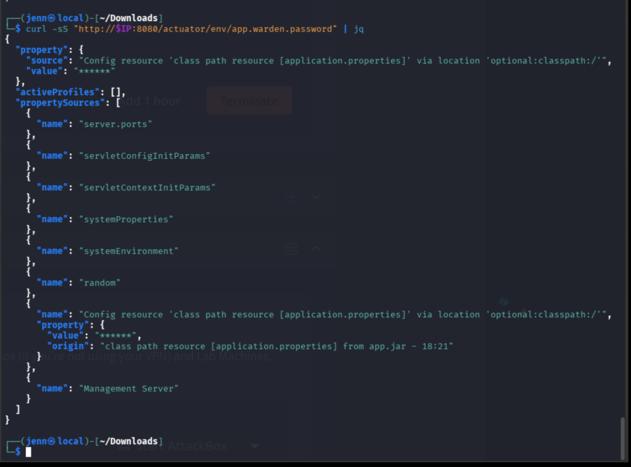
Task: Click the "servletContextInitParams" value
Action: 147,187
